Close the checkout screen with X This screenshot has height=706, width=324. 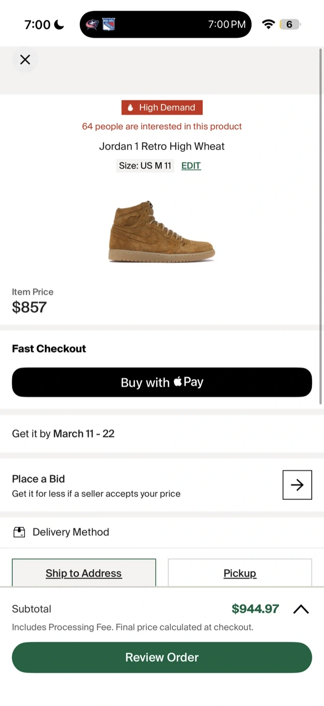25,60
